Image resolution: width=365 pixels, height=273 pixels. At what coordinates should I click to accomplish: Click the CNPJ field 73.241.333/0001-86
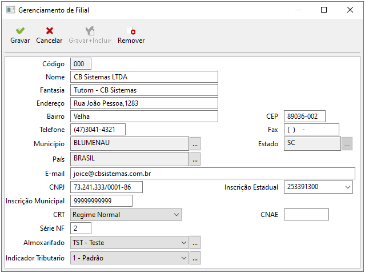click(x=106, y=187)
